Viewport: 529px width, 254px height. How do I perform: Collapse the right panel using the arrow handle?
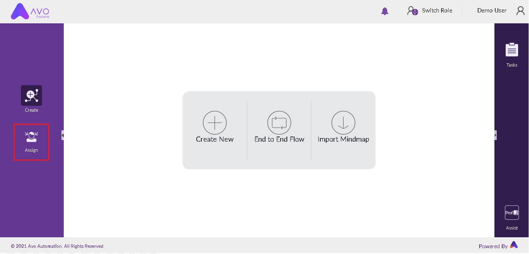(495, 135)
